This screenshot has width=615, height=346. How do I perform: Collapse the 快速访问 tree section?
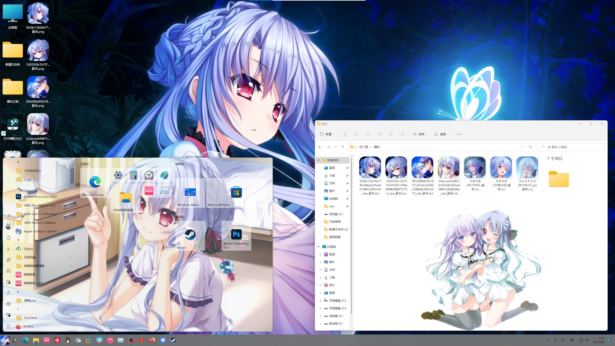pos(318,160)
